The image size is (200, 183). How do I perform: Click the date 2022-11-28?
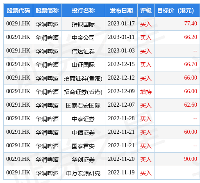point(121,118)
